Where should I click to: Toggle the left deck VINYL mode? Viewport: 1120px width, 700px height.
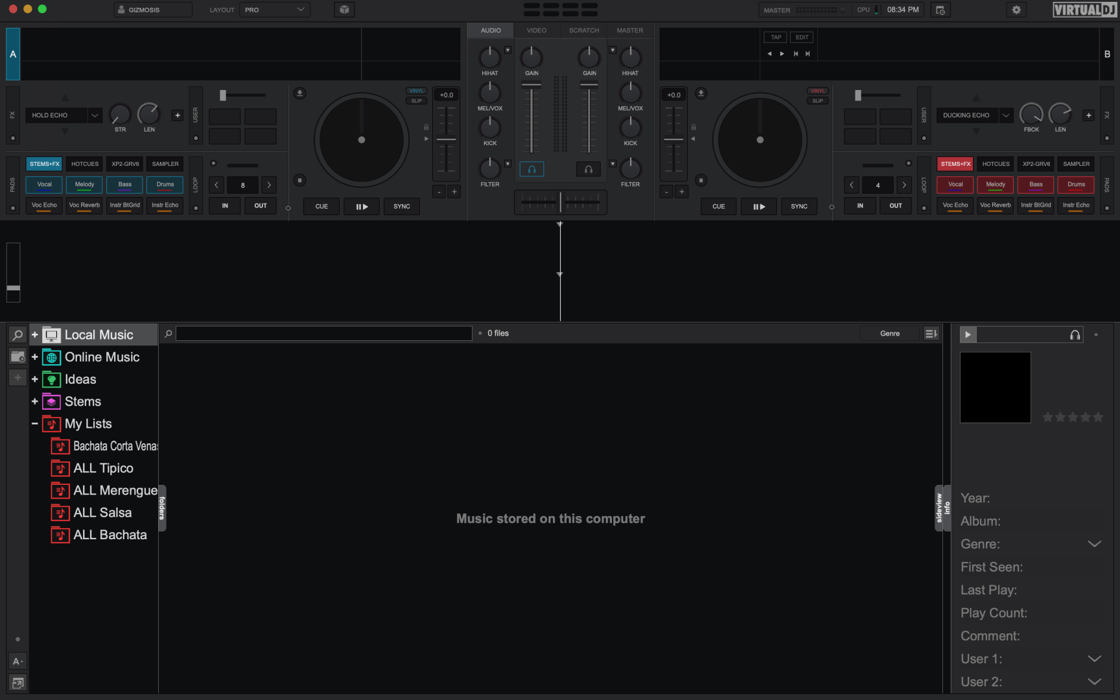pos(416,91)
